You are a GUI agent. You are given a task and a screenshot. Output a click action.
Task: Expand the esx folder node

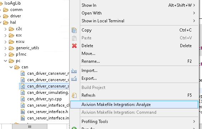click(x=5, y=35)
